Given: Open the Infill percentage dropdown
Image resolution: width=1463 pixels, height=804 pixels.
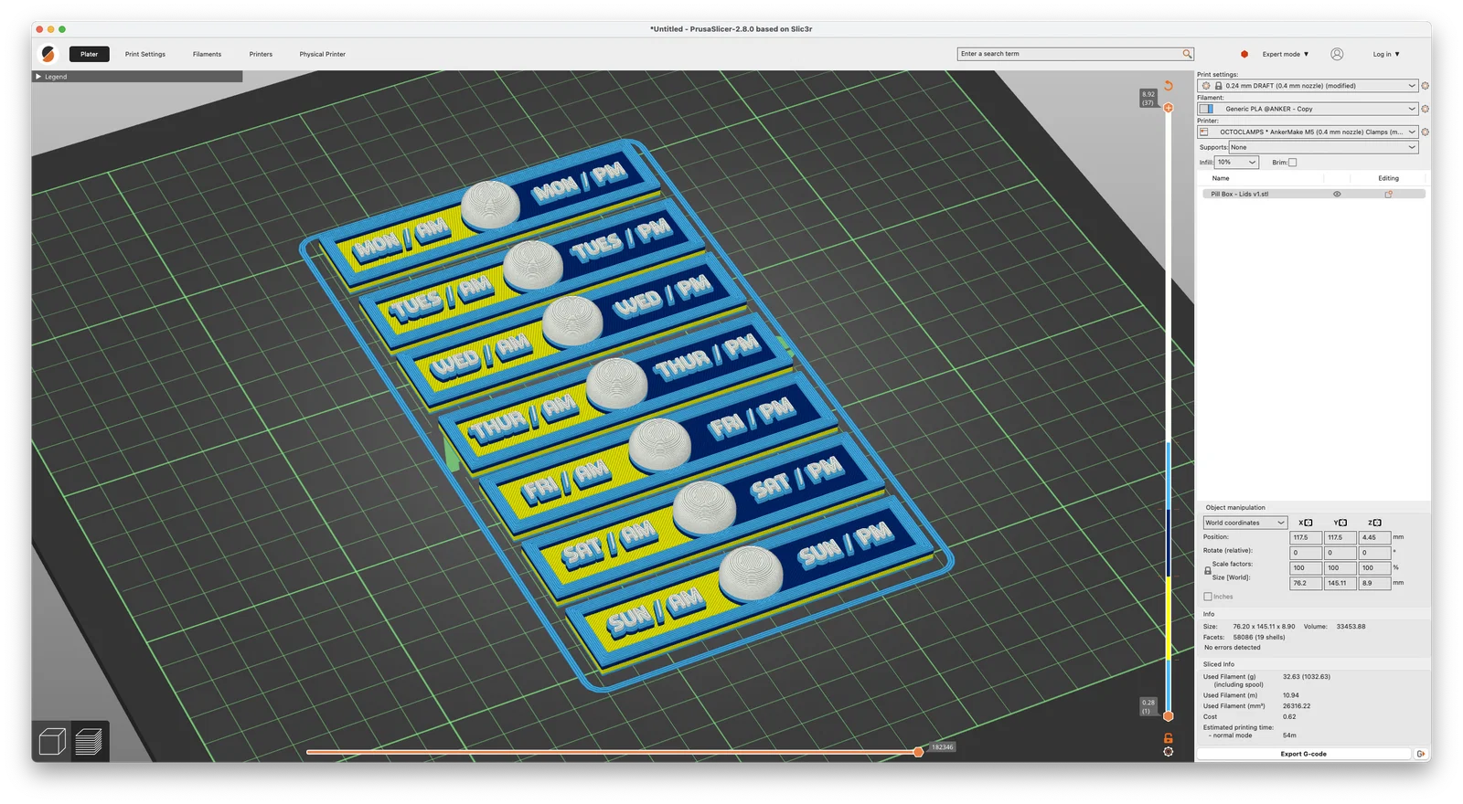Looking at the screenshot, I should [x=1237, y=163].
